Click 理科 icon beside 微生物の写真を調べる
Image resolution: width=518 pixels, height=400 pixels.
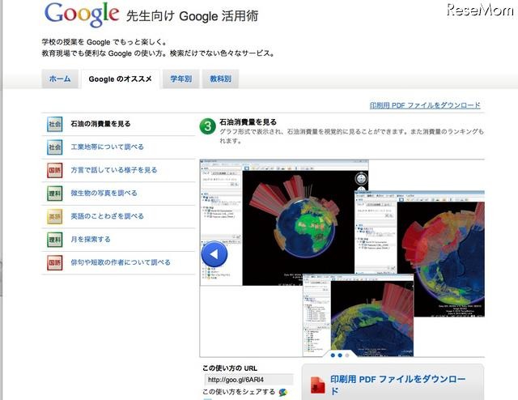(x=54, y=194)
